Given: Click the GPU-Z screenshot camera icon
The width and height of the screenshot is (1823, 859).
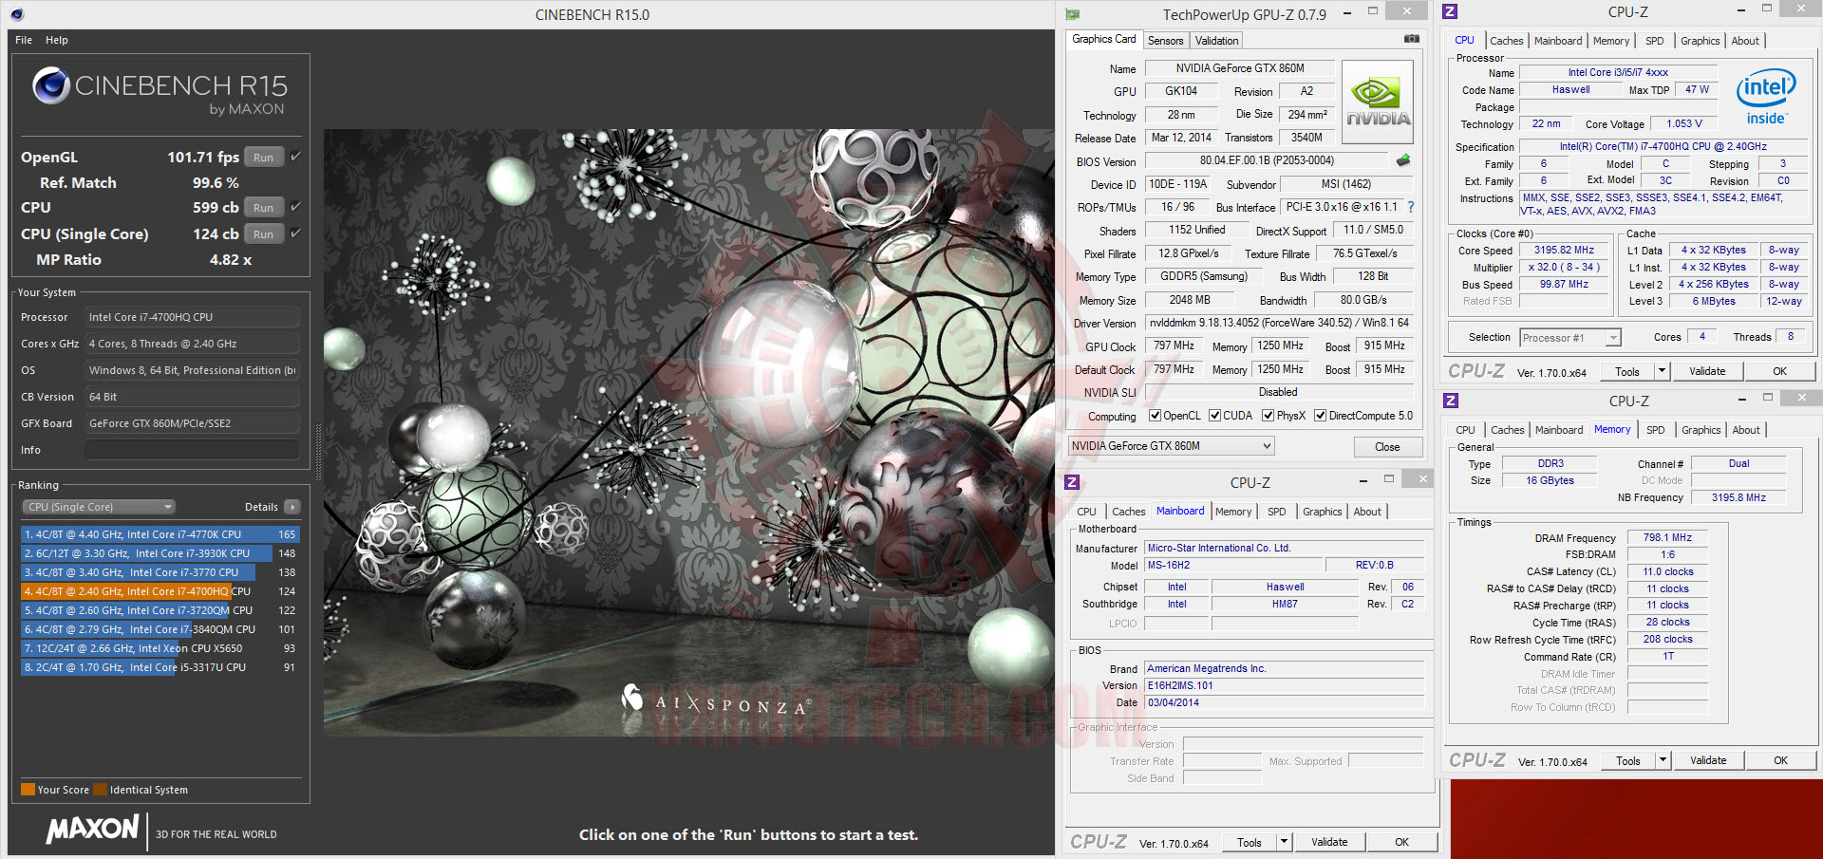Looking at the screenshot, I should (x=1412, y=39).
